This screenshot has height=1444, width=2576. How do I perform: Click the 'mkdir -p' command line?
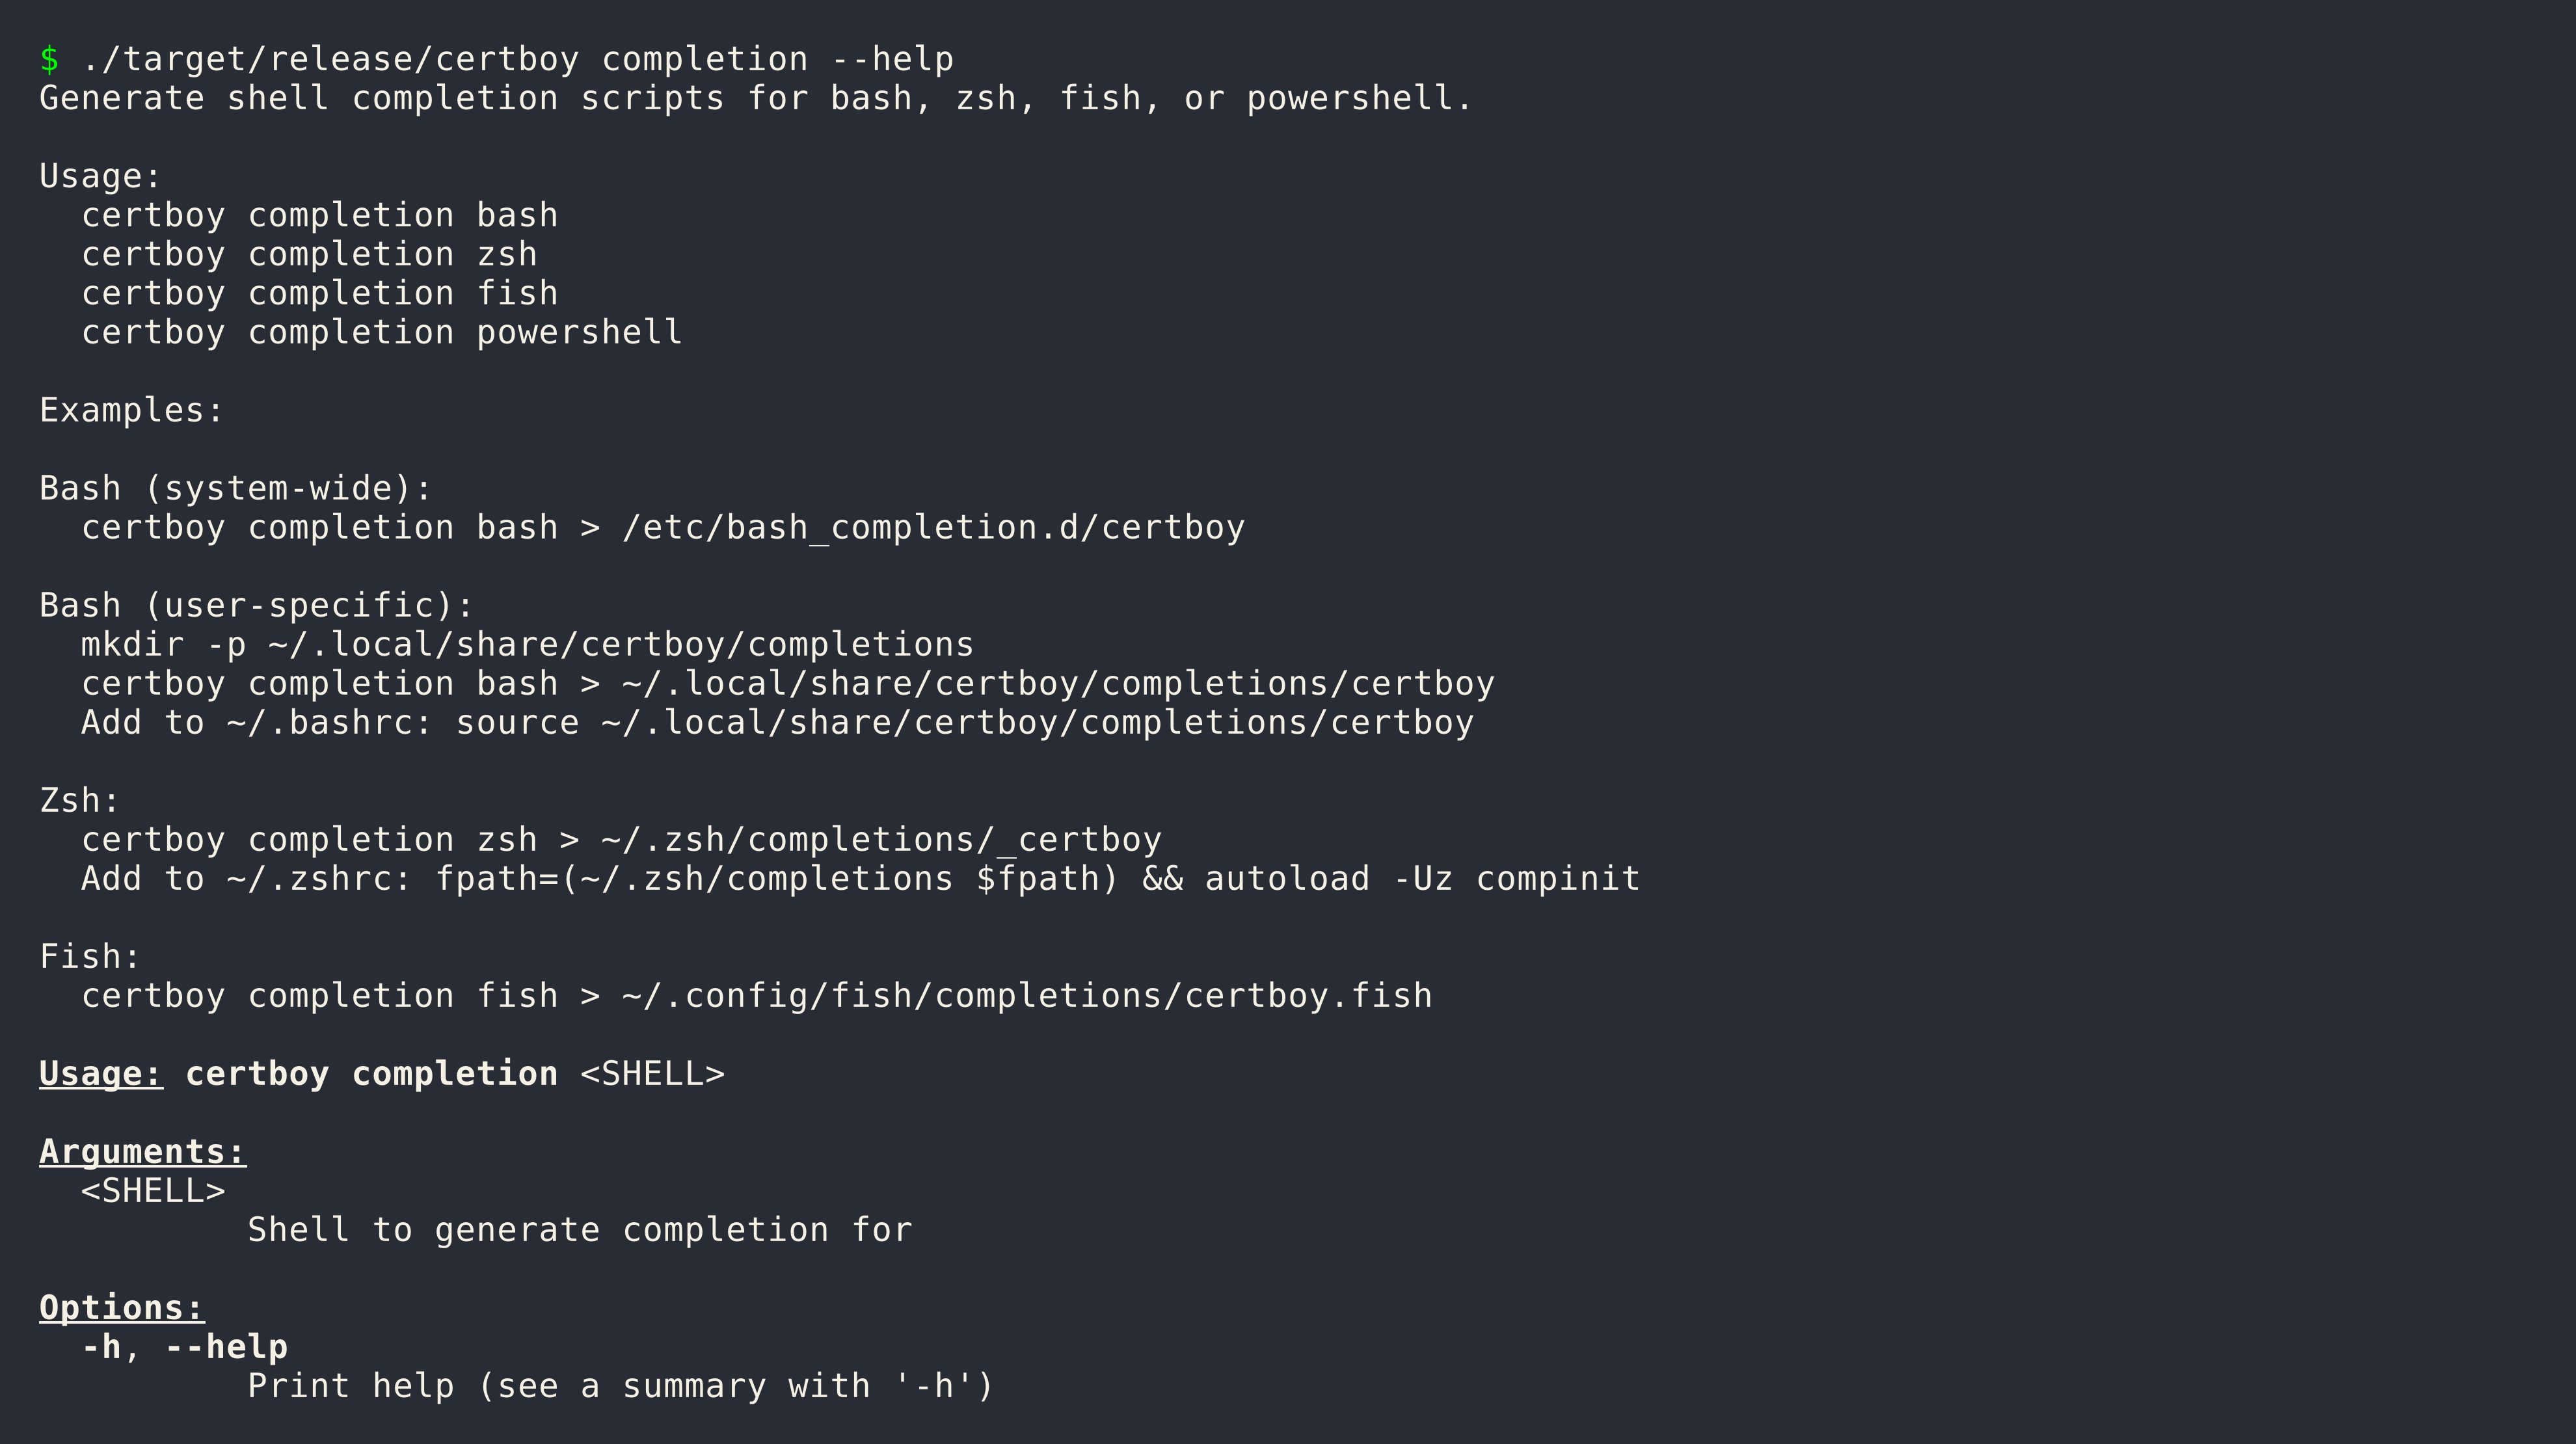tap(527, 645)
